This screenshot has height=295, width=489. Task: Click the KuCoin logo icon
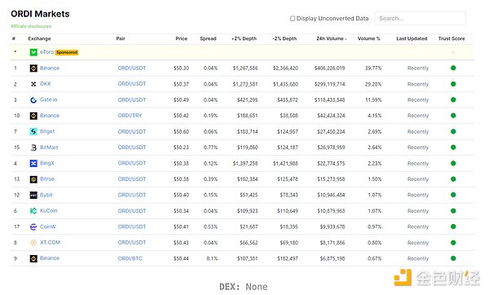tap(33, 211)
